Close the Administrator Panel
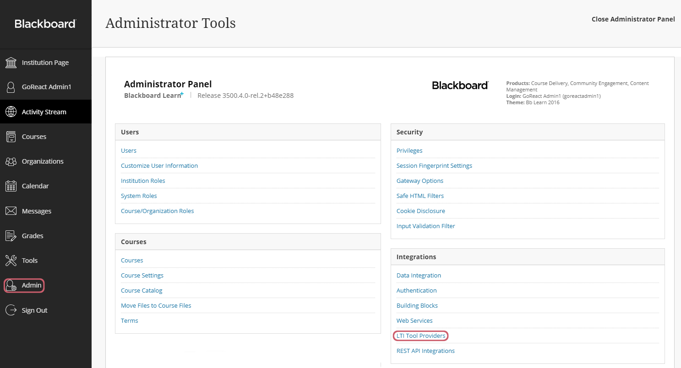 pyautogui.click(x=633, y=19)
